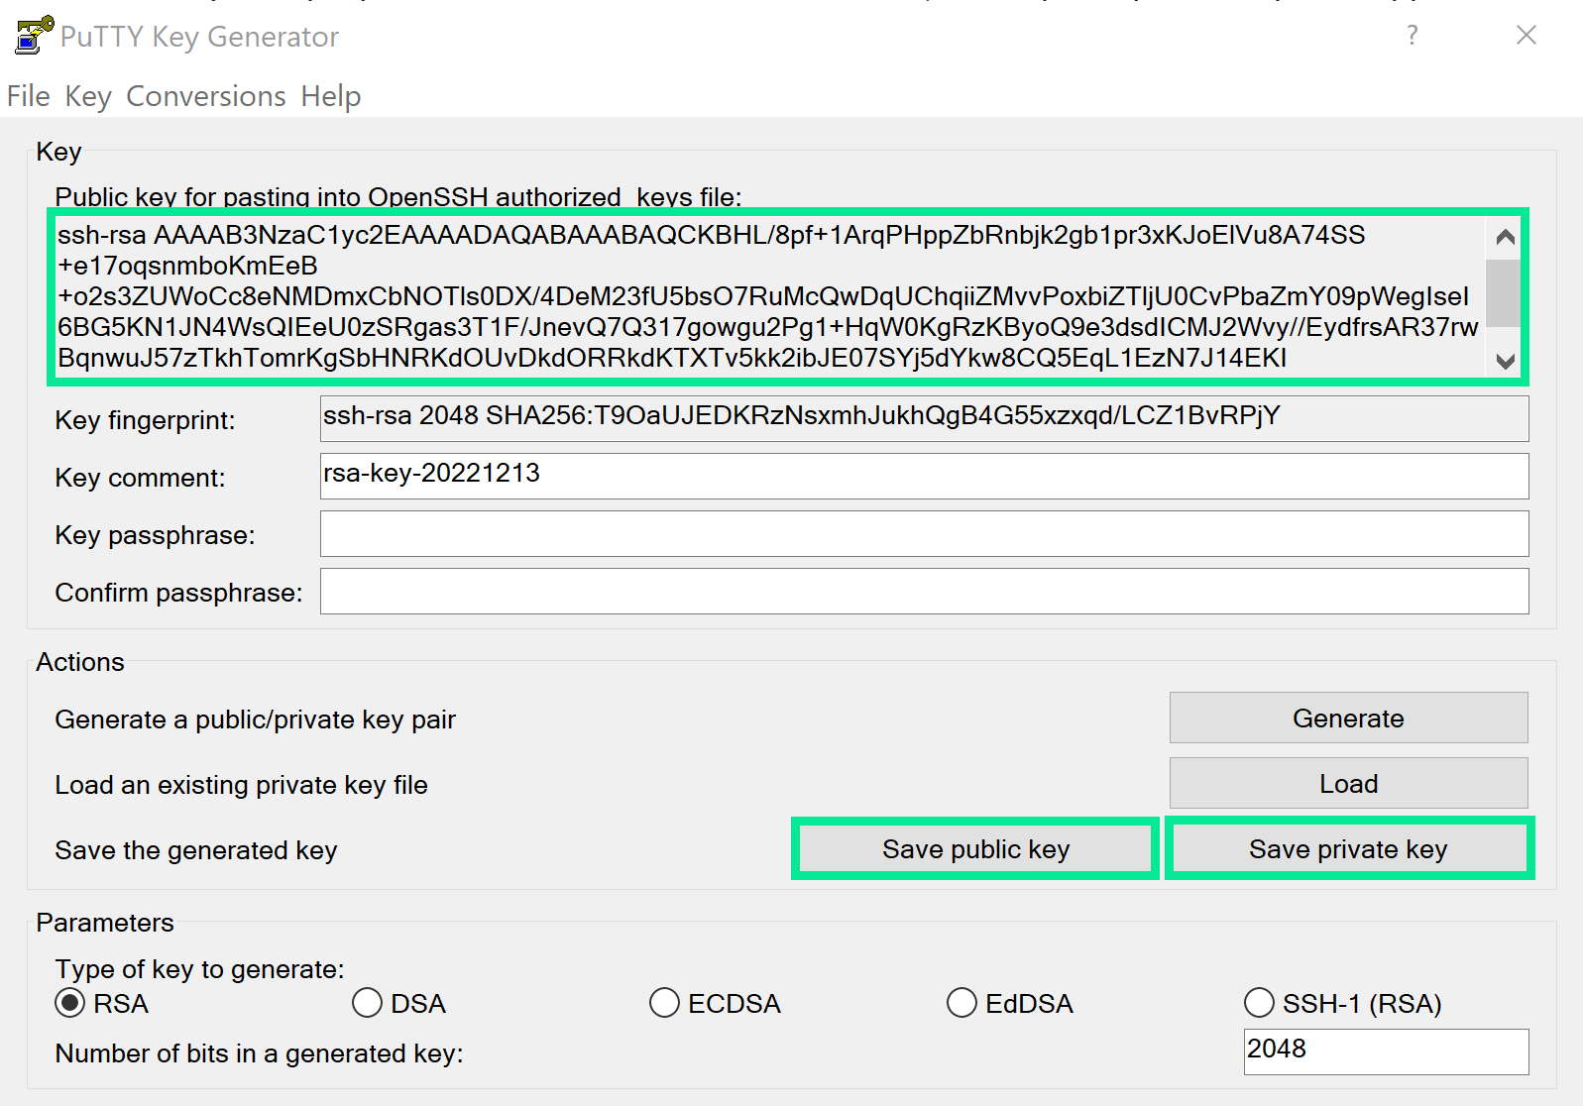This screenshot has width=1583, height=1106.
Task: Open the Help menu
Action: point(331,96)
